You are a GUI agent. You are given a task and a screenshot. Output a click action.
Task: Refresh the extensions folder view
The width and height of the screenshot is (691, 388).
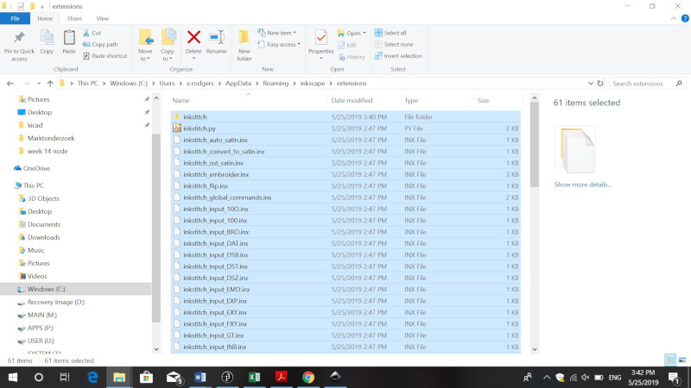(x=600, y=83)
